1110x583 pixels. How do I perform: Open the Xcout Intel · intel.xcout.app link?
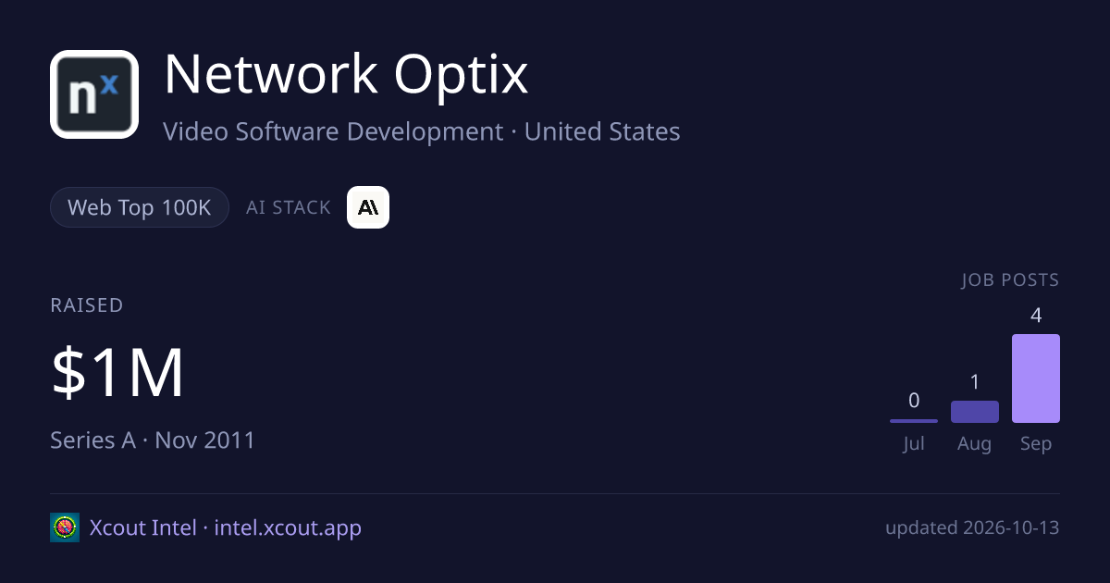click(226, 527)
